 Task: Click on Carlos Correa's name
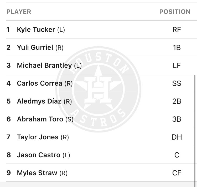pyautogui.click(x=39, y=83)
